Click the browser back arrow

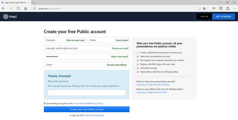point(3,8)
